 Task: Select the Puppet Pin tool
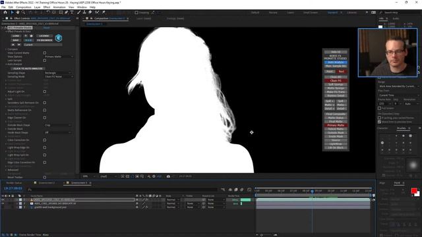[104, 13]
